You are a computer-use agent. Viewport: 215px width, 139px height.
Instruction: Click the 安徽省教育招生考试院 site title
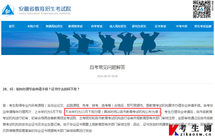point(45,9)
